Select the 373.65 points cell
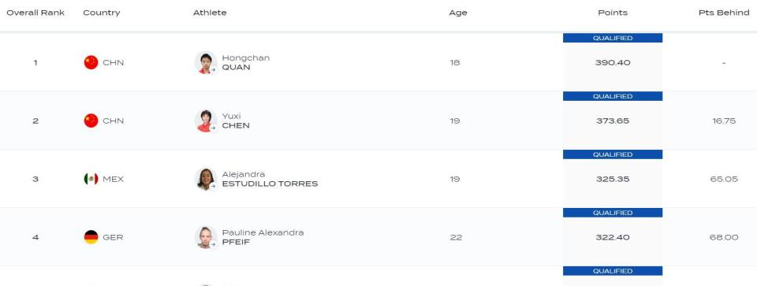757x286 pixels. click(613, 121)
